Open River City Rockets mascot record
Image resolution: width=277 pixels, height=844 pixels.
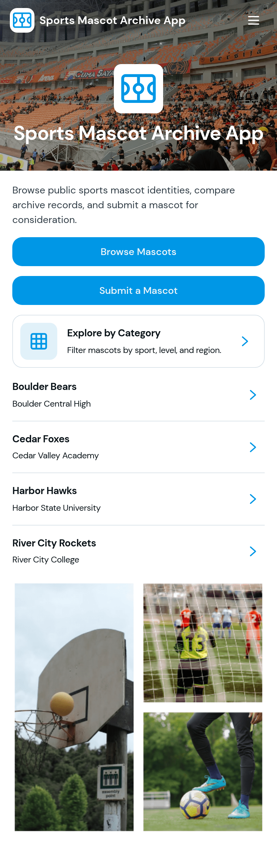point(138,551)
